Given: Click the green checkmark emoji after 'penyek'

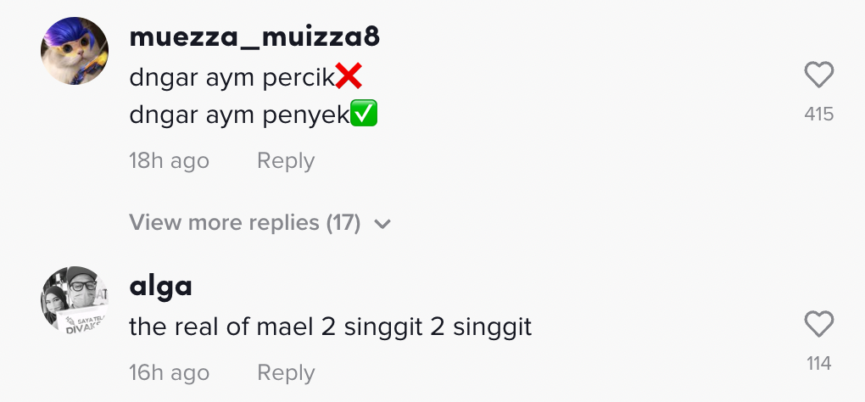Looking at the screenshot, I should click(x=364, y=114).
